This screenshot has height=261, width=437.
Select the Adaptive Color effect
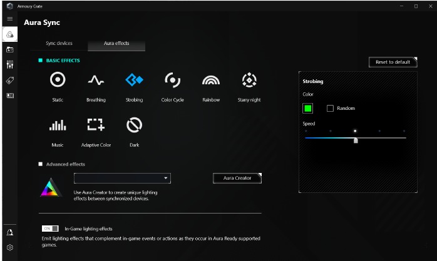[x=96, y=124]
